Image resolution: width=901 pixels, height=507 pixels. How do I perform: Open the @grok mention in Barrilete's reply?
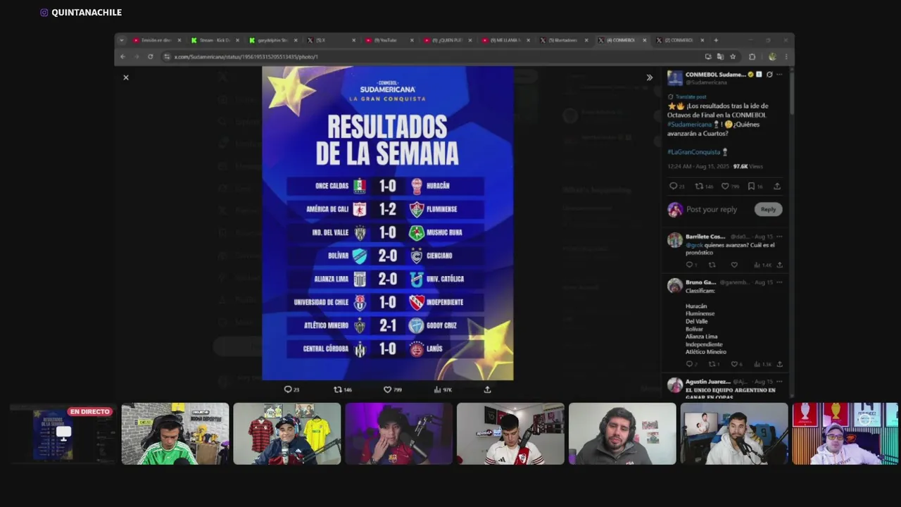(695, 245)
